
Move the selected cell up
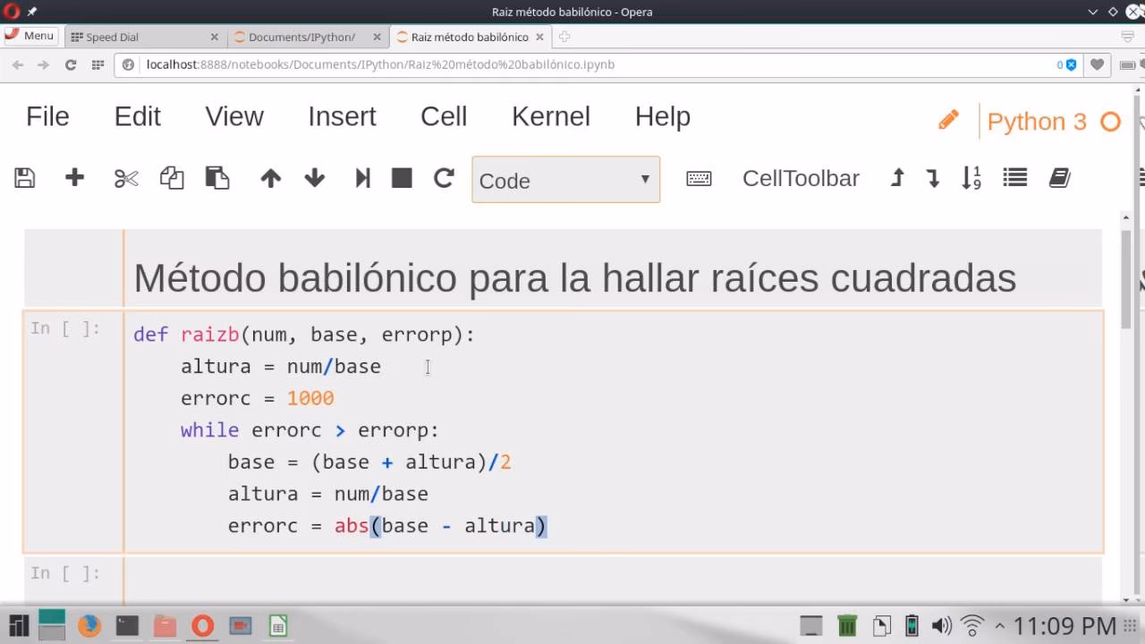[x=270, y=178]
